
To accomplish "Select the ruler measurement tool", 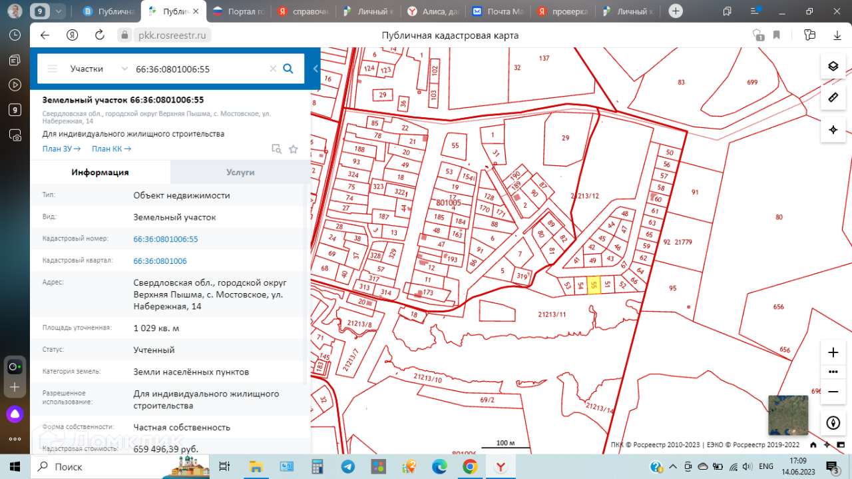I will [833, 98].
